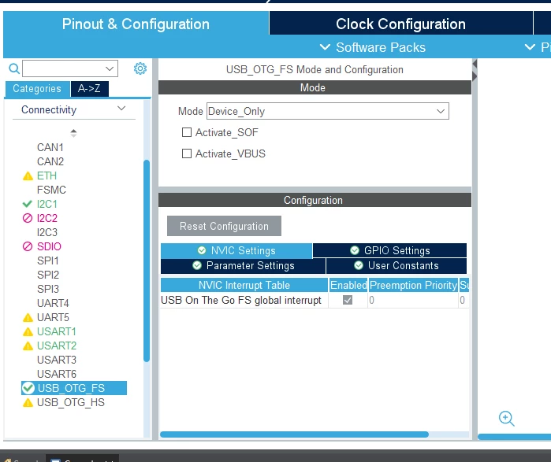Switch to Pinout & Configuration tab

[x=136, y=24]
